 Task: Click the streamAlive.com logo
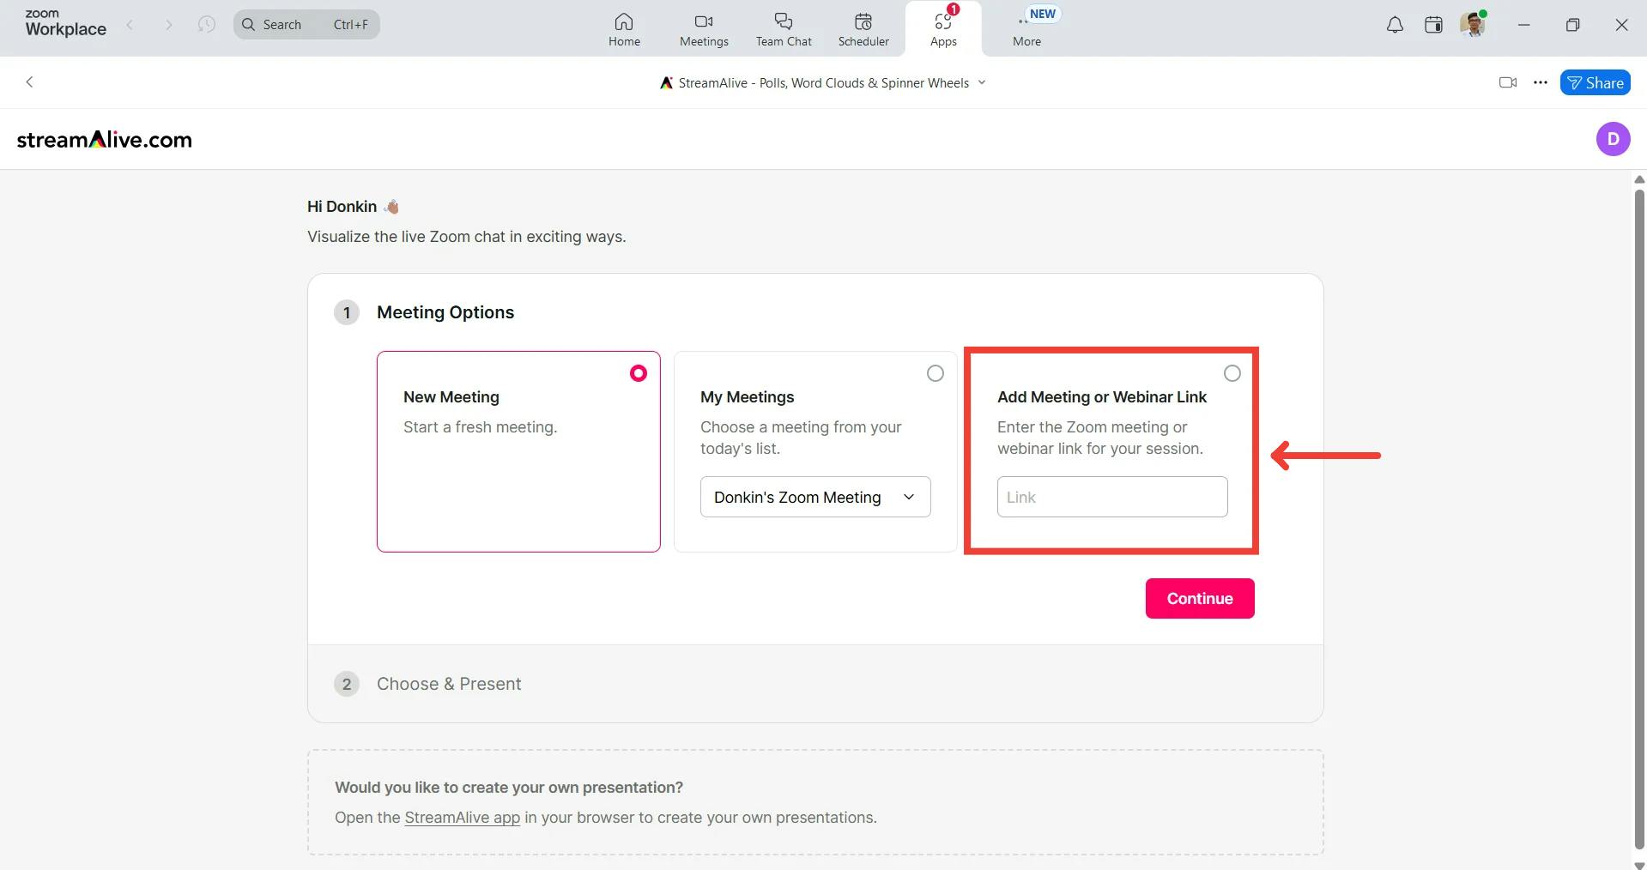[x=105, y=140]
